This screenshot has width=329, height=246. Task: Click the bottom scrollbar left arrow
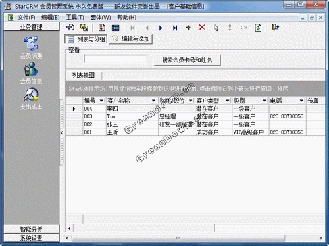[x=67, y=238]
